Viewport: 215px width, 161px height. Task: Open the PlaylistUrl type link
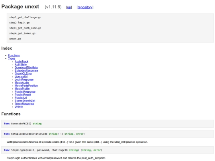[x=21, y=98]
